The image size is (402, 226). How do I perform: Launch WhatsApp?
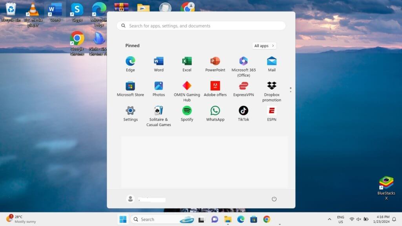215,114
